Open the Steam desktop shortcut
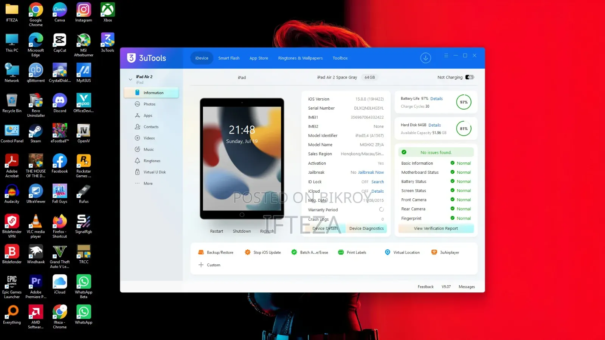The width and height of the screenshot is (605, 340). point(36,133)
